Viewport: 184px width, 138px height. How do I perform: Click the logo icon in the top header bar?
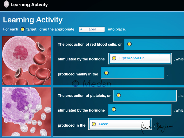coord(6,5)
